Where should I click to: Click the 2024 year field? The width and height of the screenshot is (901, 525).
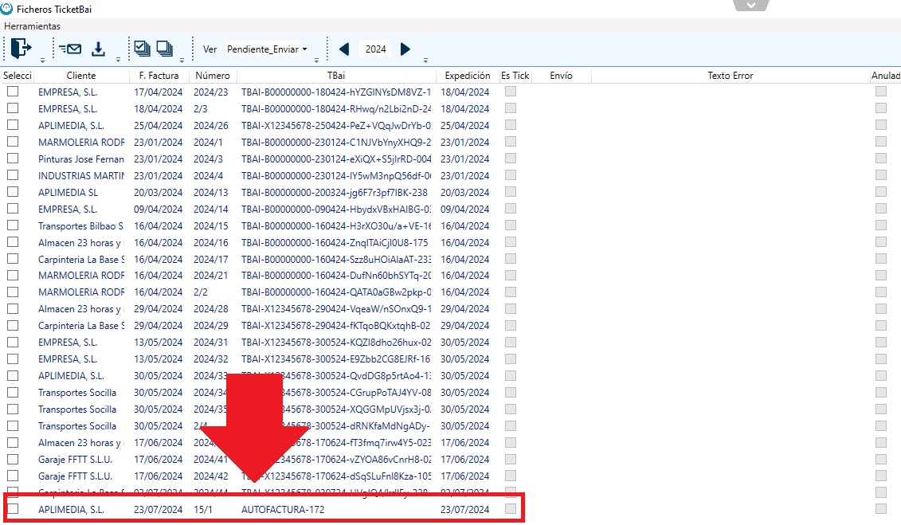[x=375, y=49]
